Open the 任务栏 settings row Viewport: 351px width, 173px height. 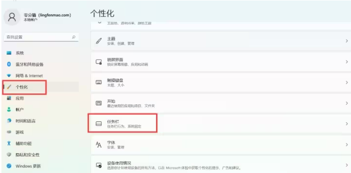(221, 124)
